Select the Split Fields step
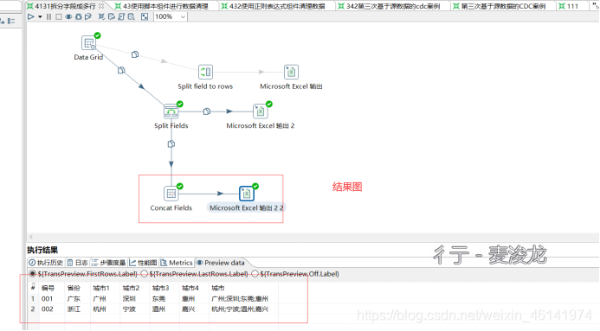 [171, 111]
